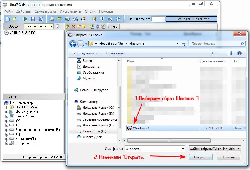Toggle the preview pane icon in dialog
Viewport: 250px width, 170px height.
point(229,53)
